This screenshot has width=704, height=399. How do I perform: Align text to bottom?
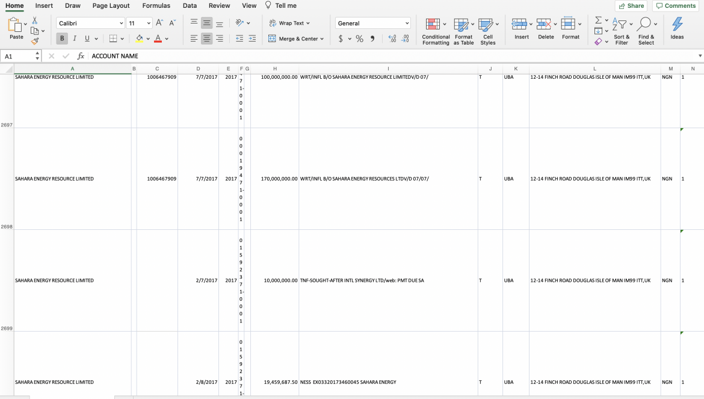[x=220, y=23]
